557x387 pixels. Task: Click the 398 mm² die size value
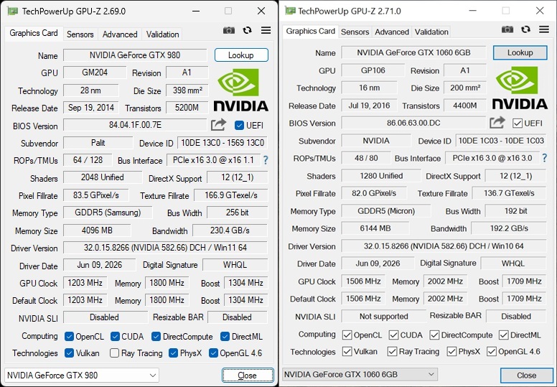[x=187, y=90]
